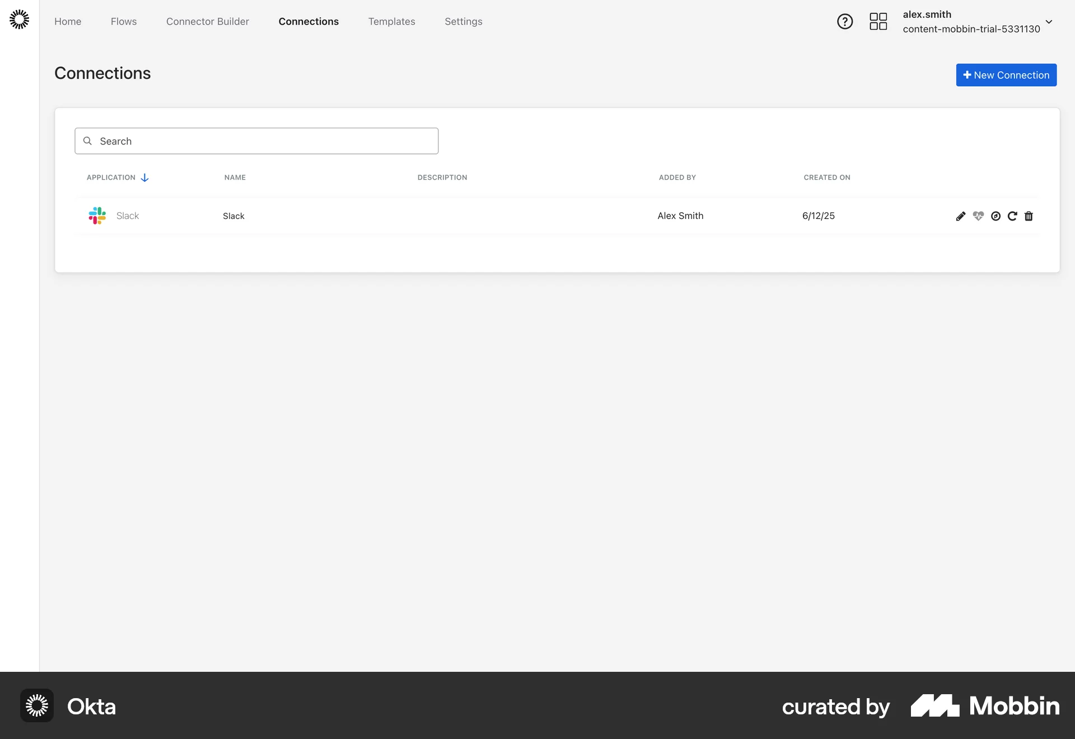Delete the Slack connection via trash icon
This screenshot has height=739, width=1075.
pyautogui.click(x=1029, y=216)
